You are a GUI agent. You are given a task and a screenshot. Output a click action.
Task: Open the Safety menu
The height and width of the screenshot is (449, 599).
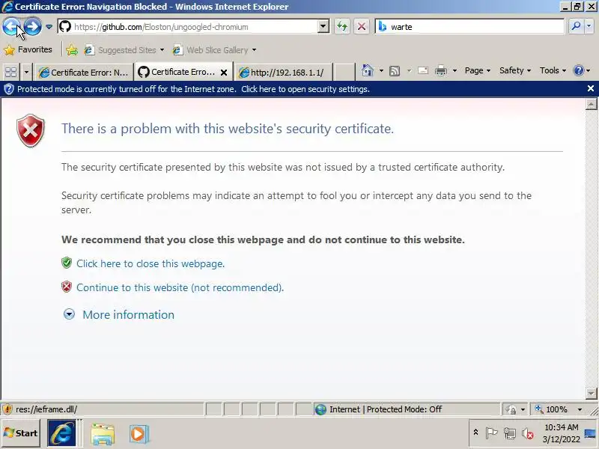point(515,70)
